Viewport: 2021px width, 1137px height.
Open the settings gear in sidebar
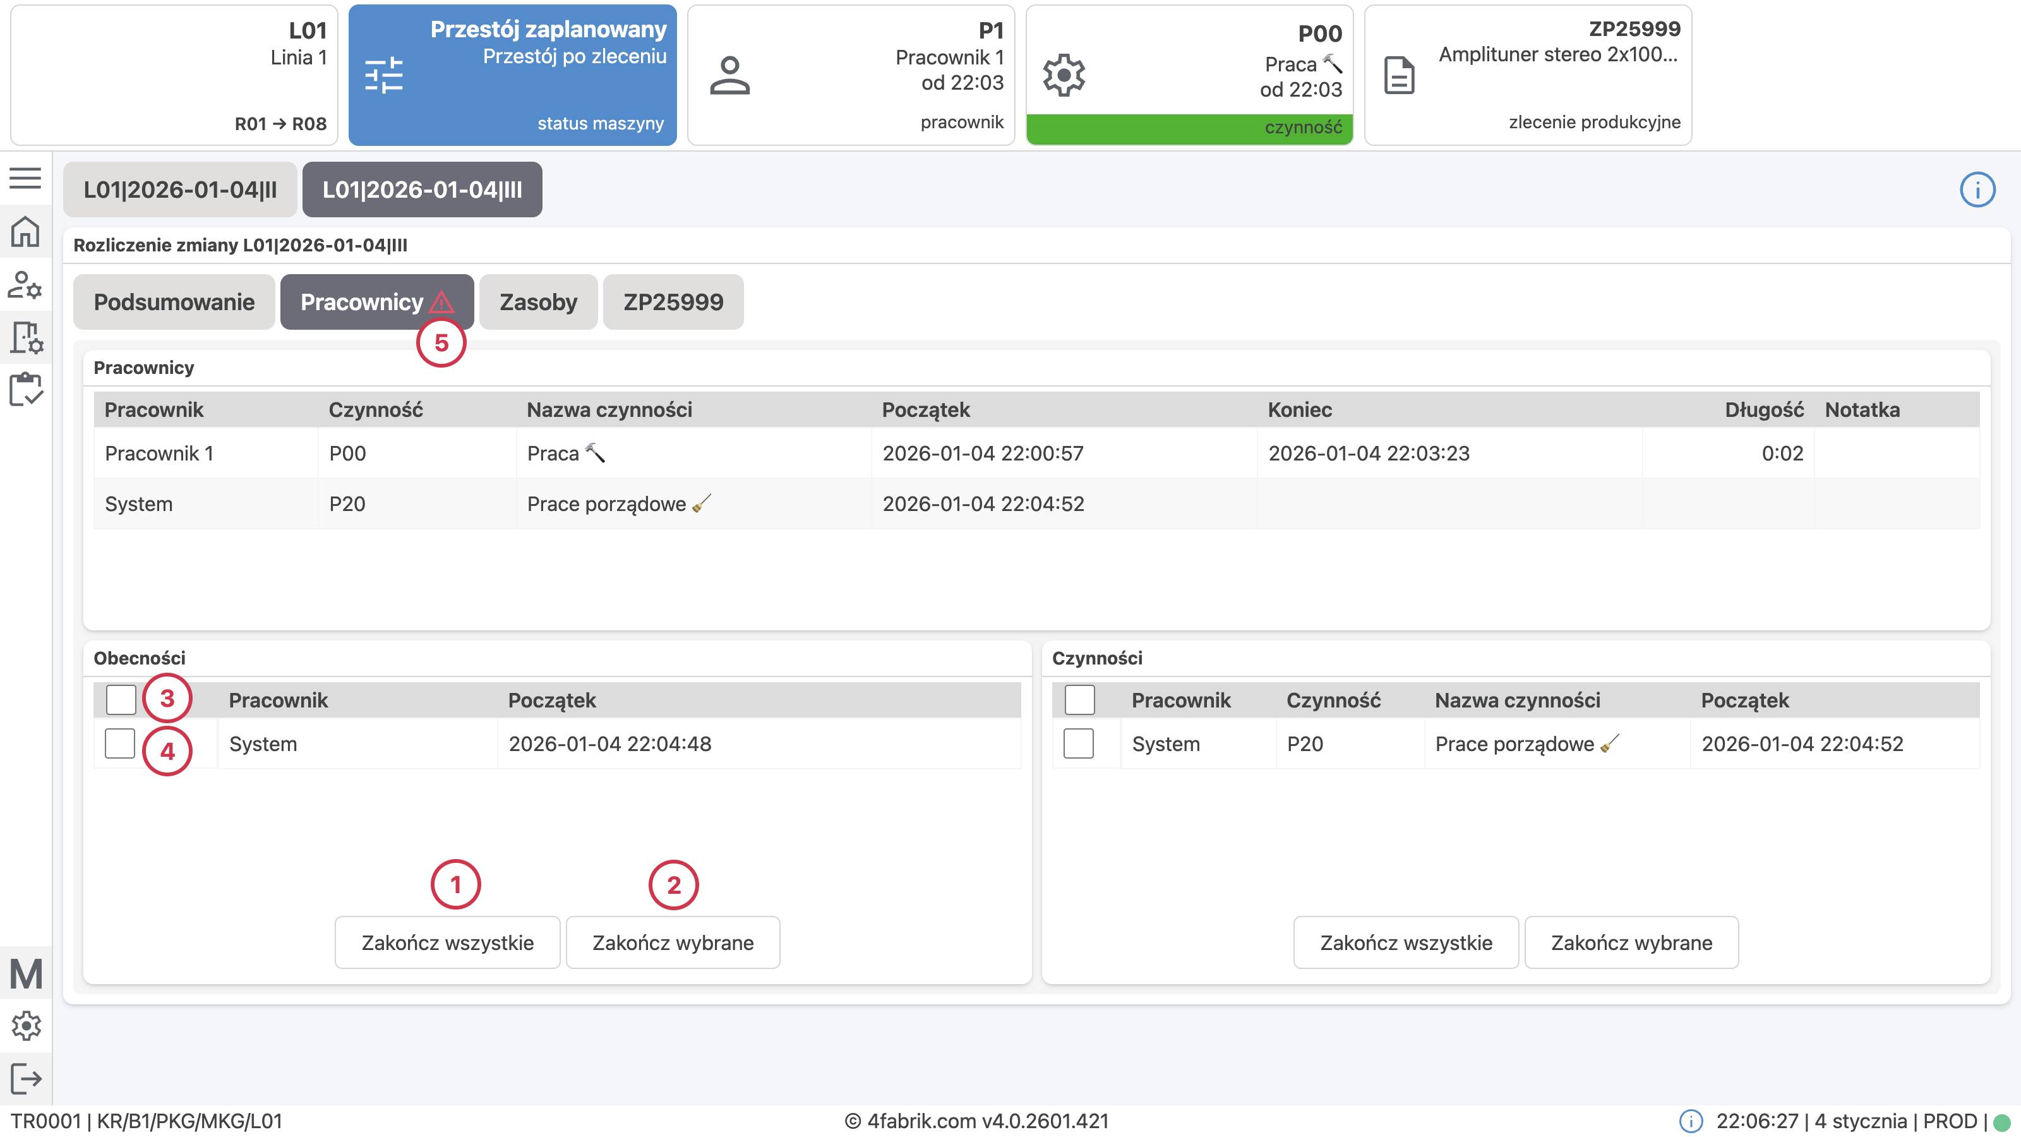tap(25, 1026)
